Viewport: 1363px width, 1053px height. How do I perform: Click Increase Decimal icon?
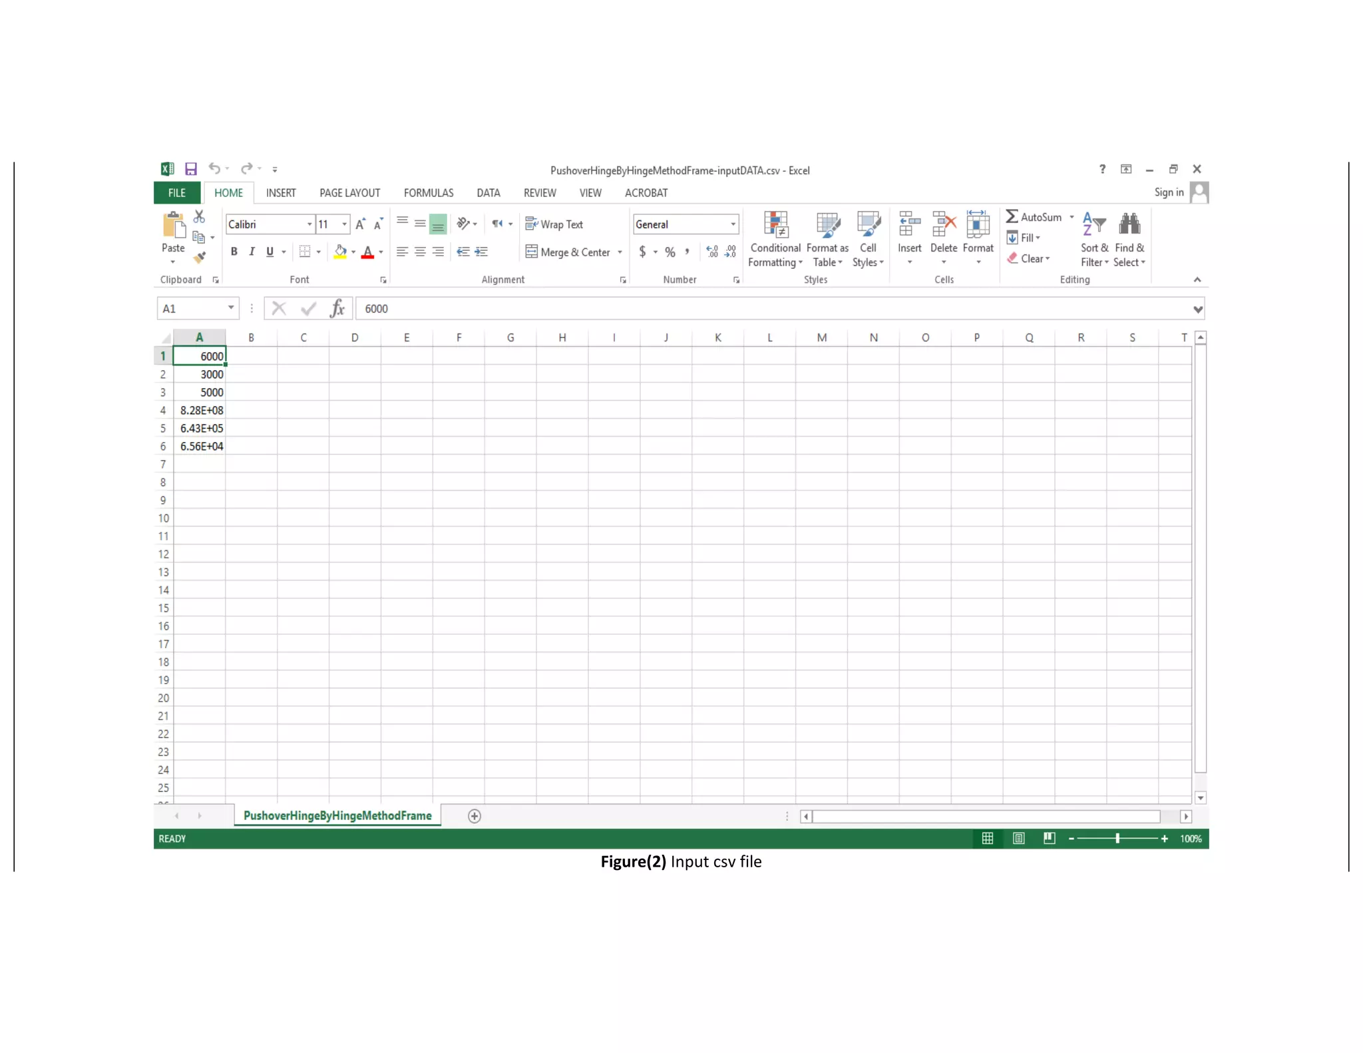coord(712,252)
